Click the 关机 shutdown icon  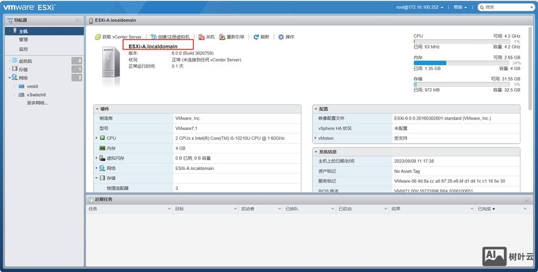[201, 37]
